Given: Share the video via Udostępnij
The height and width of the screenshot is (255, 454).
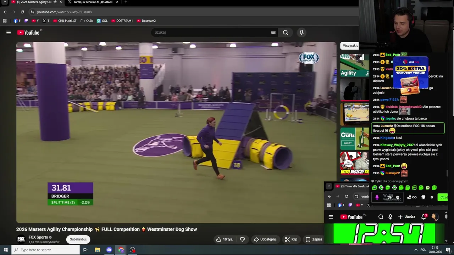Looking at the screenshot, I should [x=265, y=239].
